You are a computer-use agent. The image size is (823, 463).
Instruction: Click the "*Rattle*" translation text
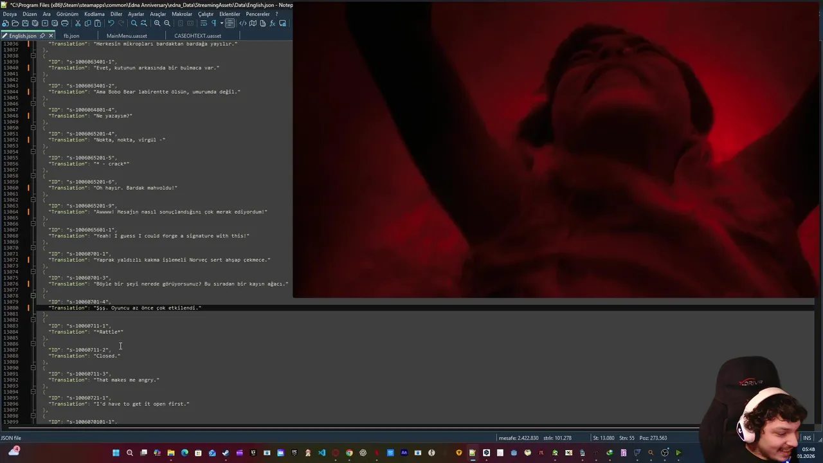click(x=108, y=332)
